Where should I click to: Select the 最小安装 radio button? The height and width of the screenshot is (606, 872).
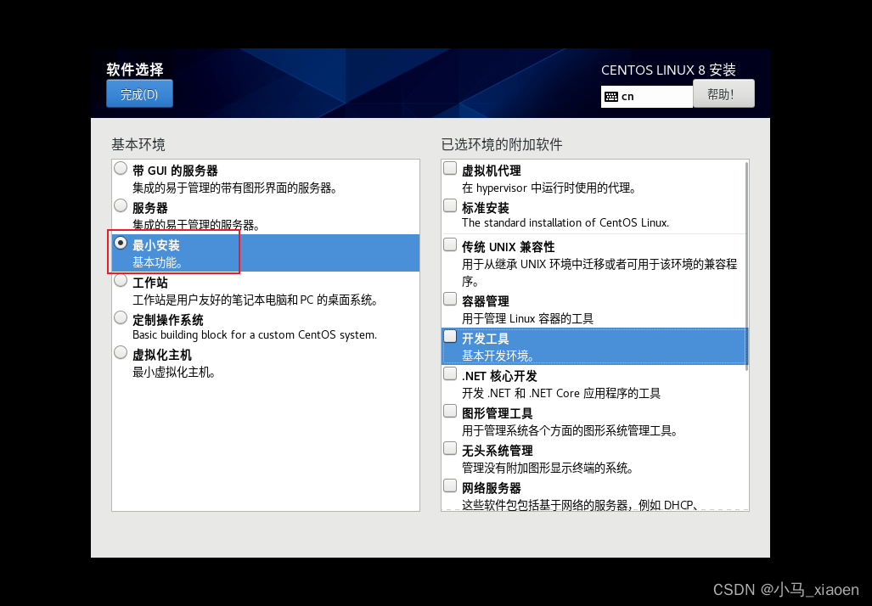pos(121,243)
